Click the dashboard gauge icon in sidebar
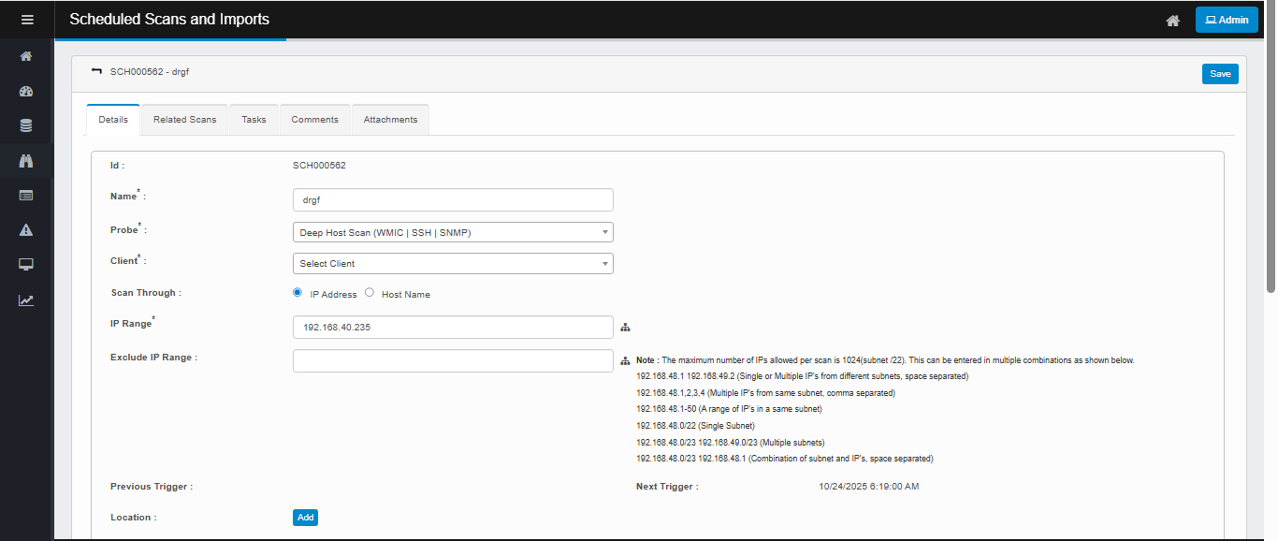 coord(26,92)
